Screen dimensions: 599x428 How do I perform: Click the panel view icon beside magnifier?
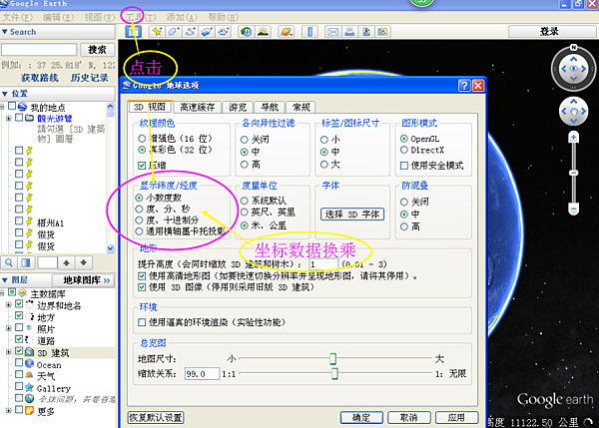coord(26,262)
